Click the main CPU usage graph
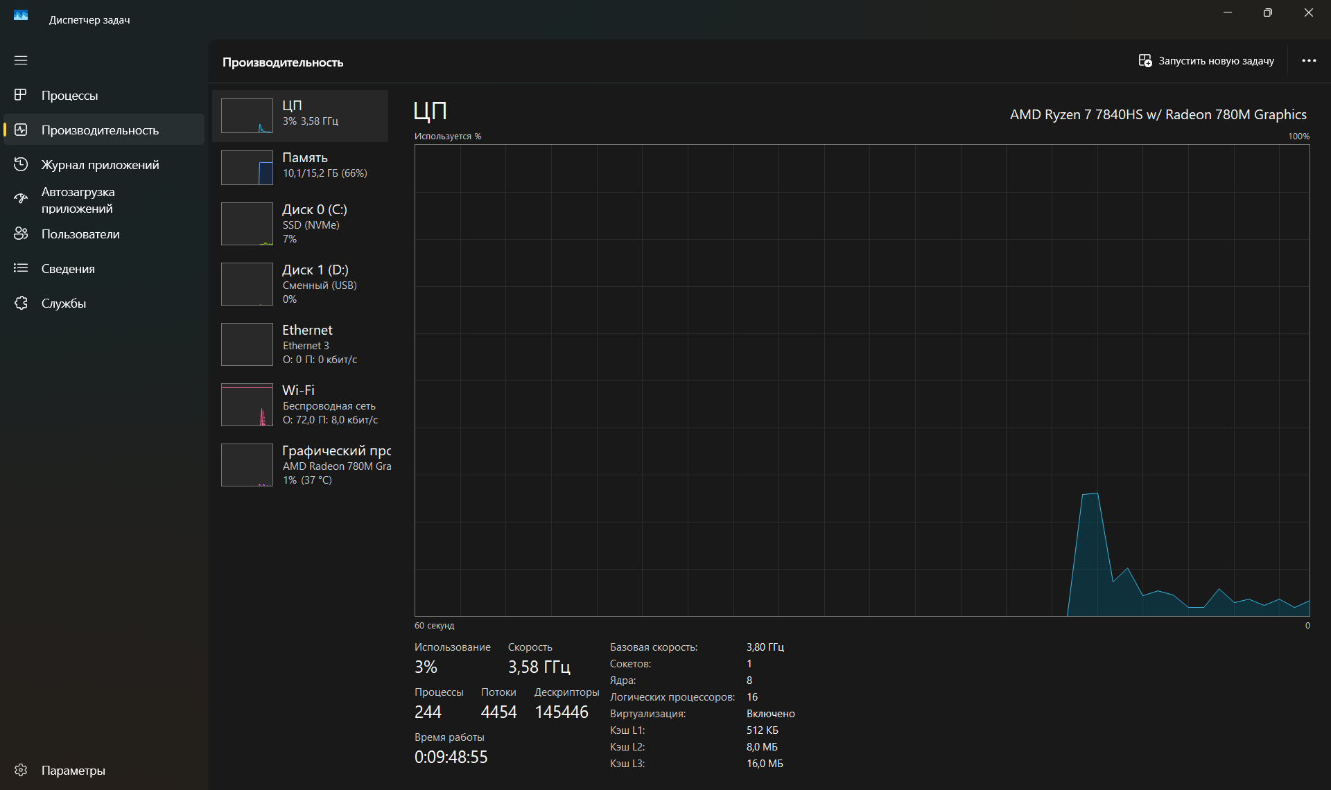Viewport: 1331px width, 790px height. [x=862, y=380]
